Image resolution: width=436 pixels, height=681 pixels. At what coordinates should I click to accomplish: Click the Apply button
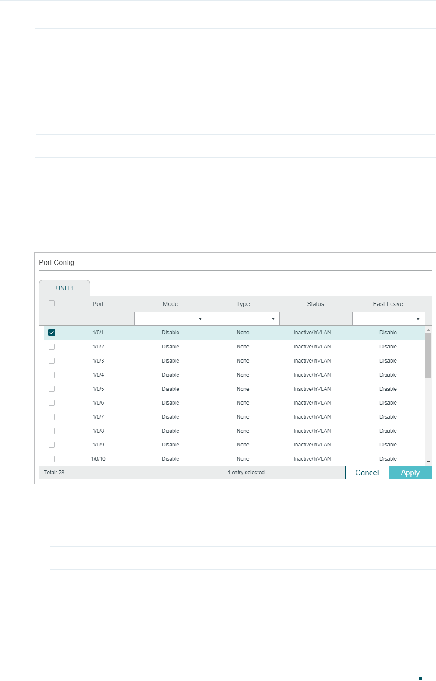(x=410, y=473)
